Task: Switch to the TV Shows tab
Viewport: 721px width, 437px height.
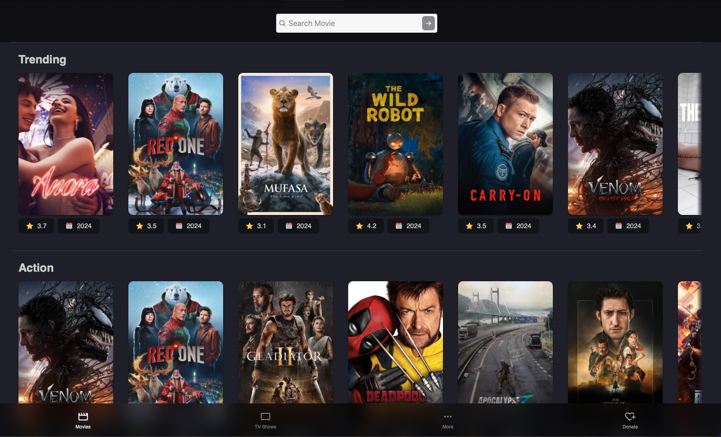Action: 265,420
